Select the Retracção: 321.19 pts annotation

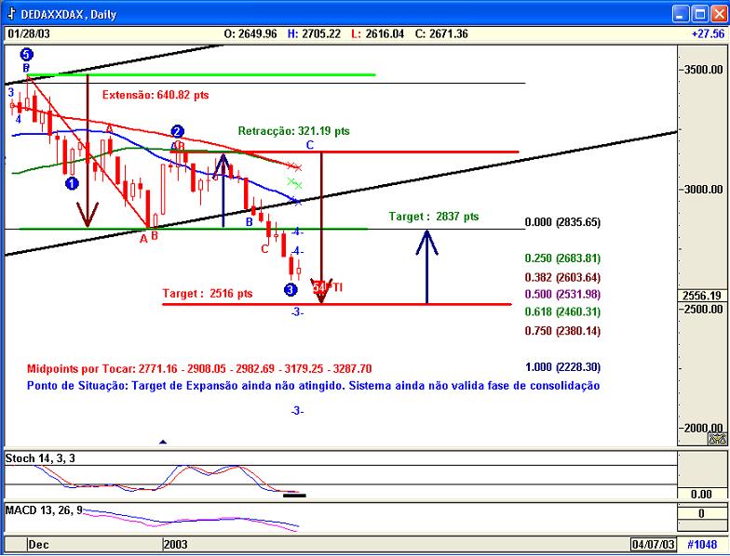pos(294,131)
